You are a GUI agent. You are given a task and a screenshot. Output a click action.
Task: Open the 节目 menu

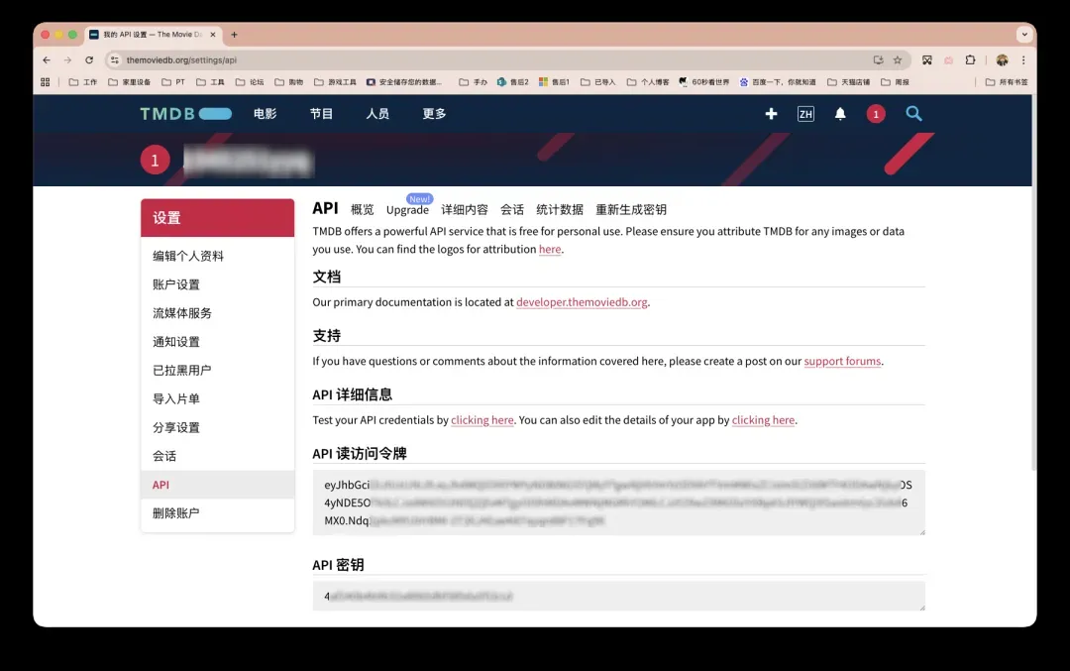pyautogui.click(x=321, y=114)
